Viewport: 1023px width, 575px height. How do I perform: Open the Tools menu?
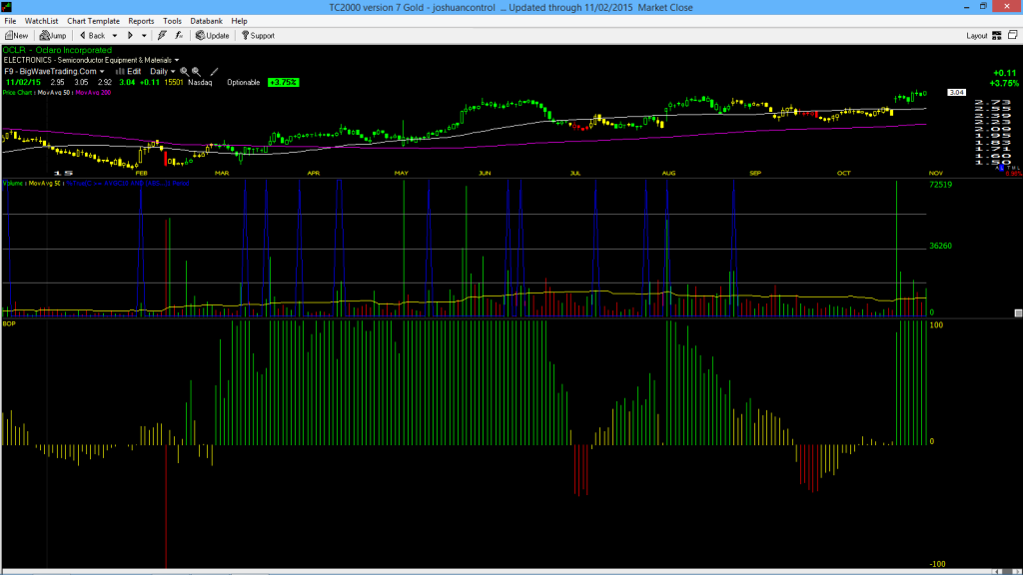point(172,21)
